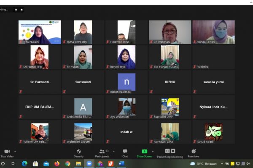Open Microsoft Edge from the taskbar
The image size is (253, 168).
(x=24, y=163)
